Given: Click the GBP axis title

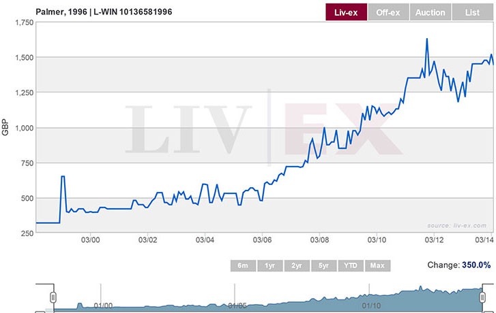Looking at the screenshot, I should (x=5, y=127).
